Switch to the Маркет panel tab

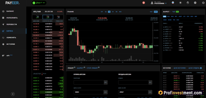[166, 12]
